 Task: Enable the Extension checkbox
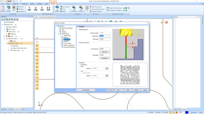coord(81,65)
